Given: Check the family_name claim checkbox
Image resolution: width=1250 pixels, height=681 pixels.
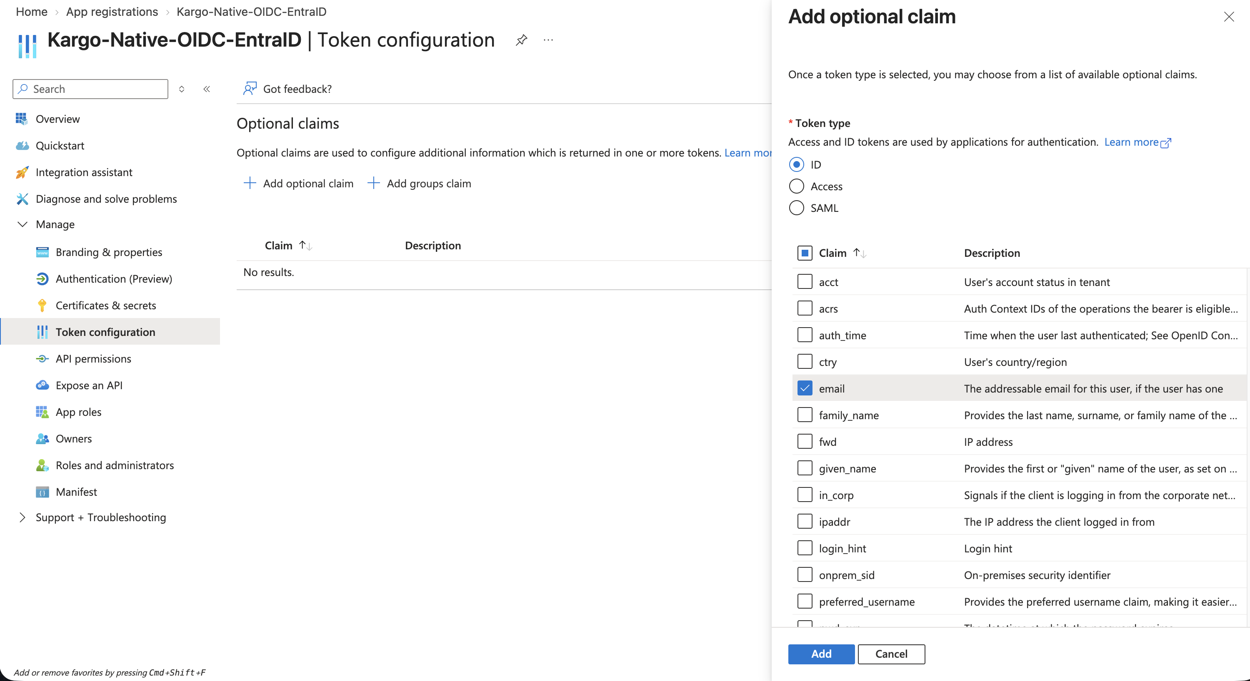Looking at the screenshot, I should 805,415.
